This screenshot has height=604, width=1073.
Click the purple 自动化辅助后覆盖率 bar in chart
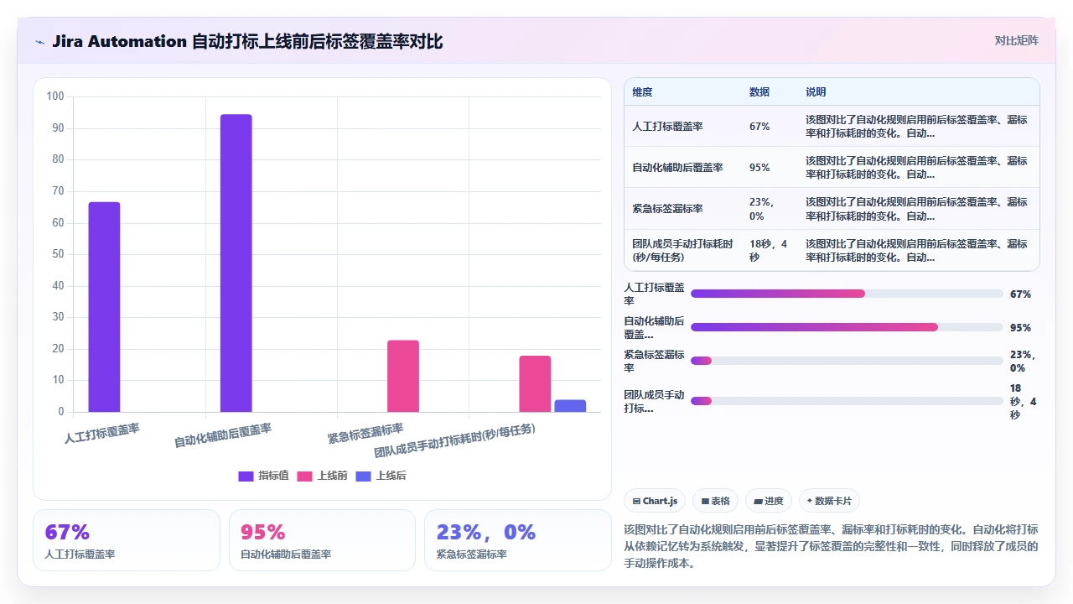coord(236,263)
